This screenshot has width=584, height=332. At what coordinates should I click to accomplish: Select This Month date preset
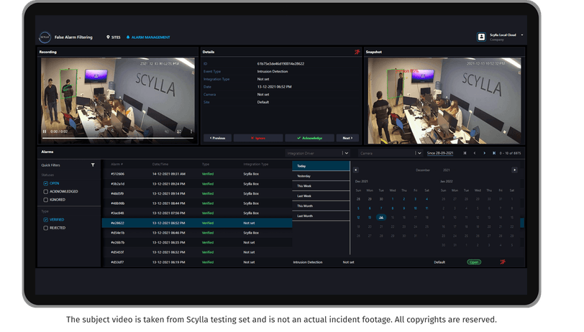(321, 206)
